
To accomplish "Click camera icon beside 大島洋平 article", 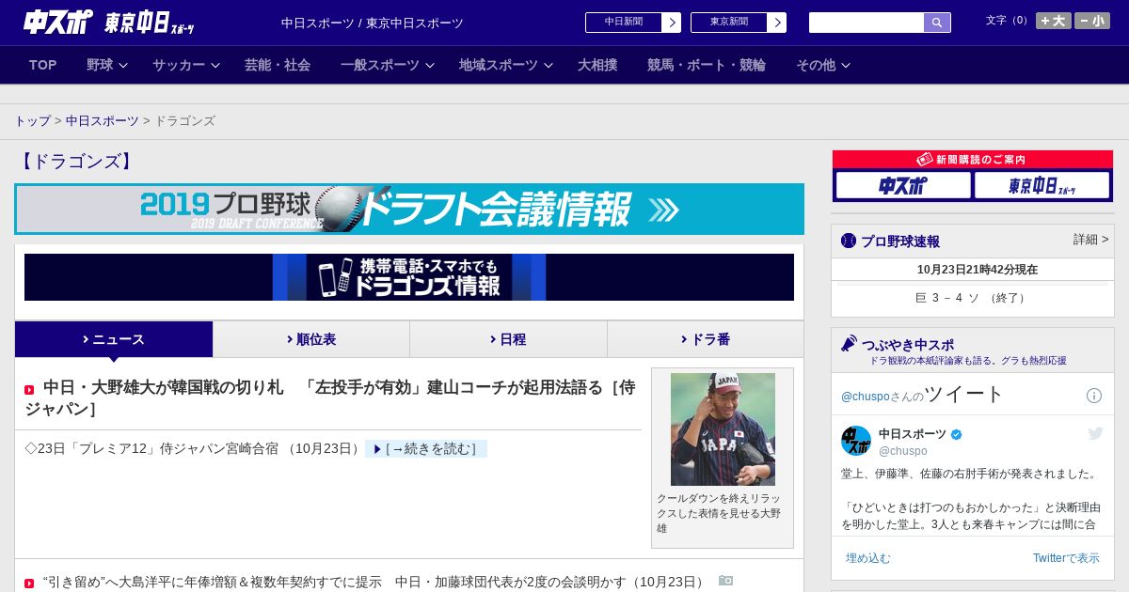I will tap(725, 581).
